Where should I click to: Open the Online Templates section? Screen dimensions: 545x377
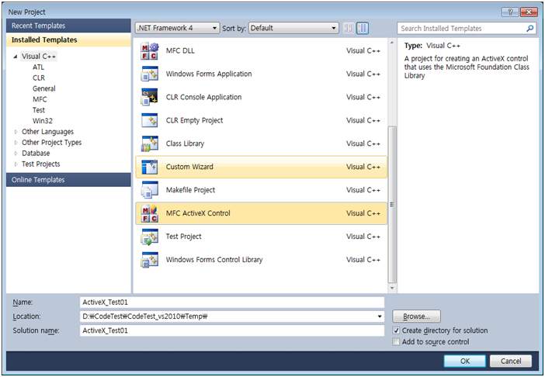pos(68,180)
